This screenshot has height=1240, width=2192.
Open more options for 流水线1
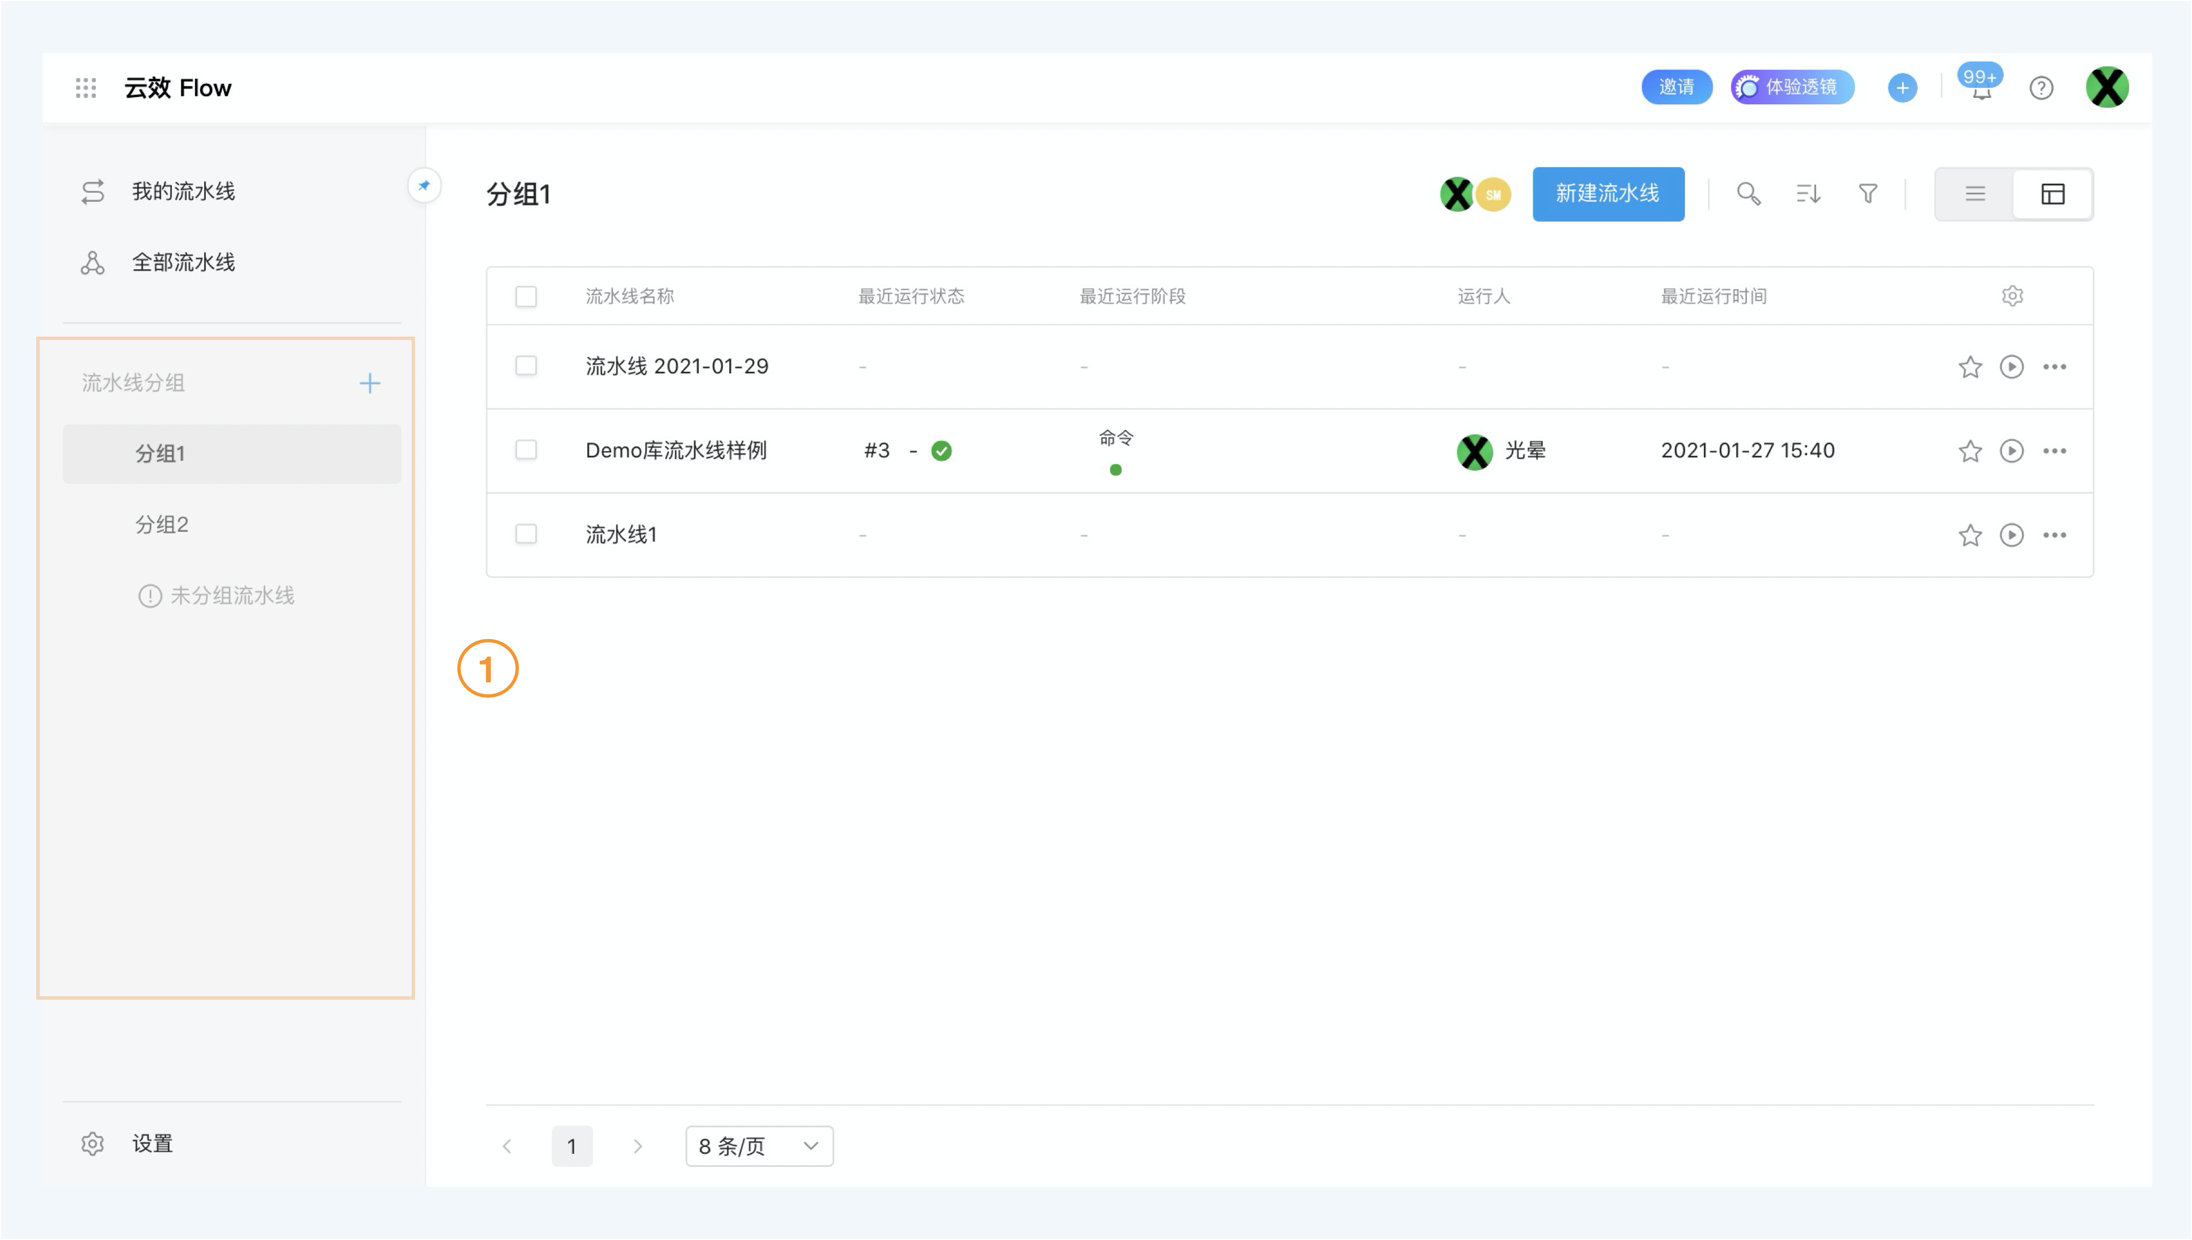(x=2054, y=535)
